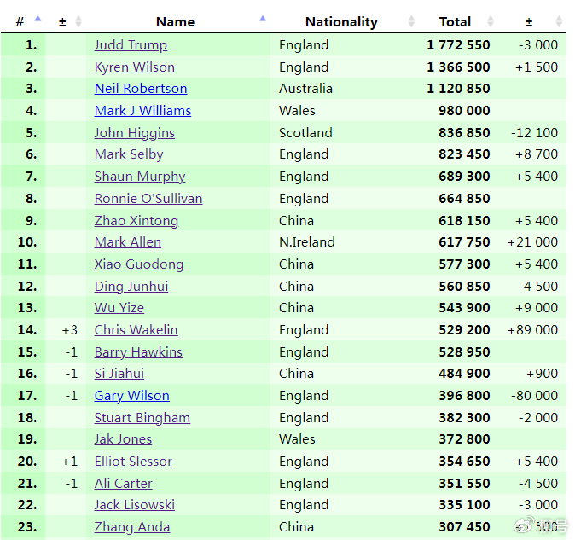Click the sort arrows beside Nationality header

point(411,21)
